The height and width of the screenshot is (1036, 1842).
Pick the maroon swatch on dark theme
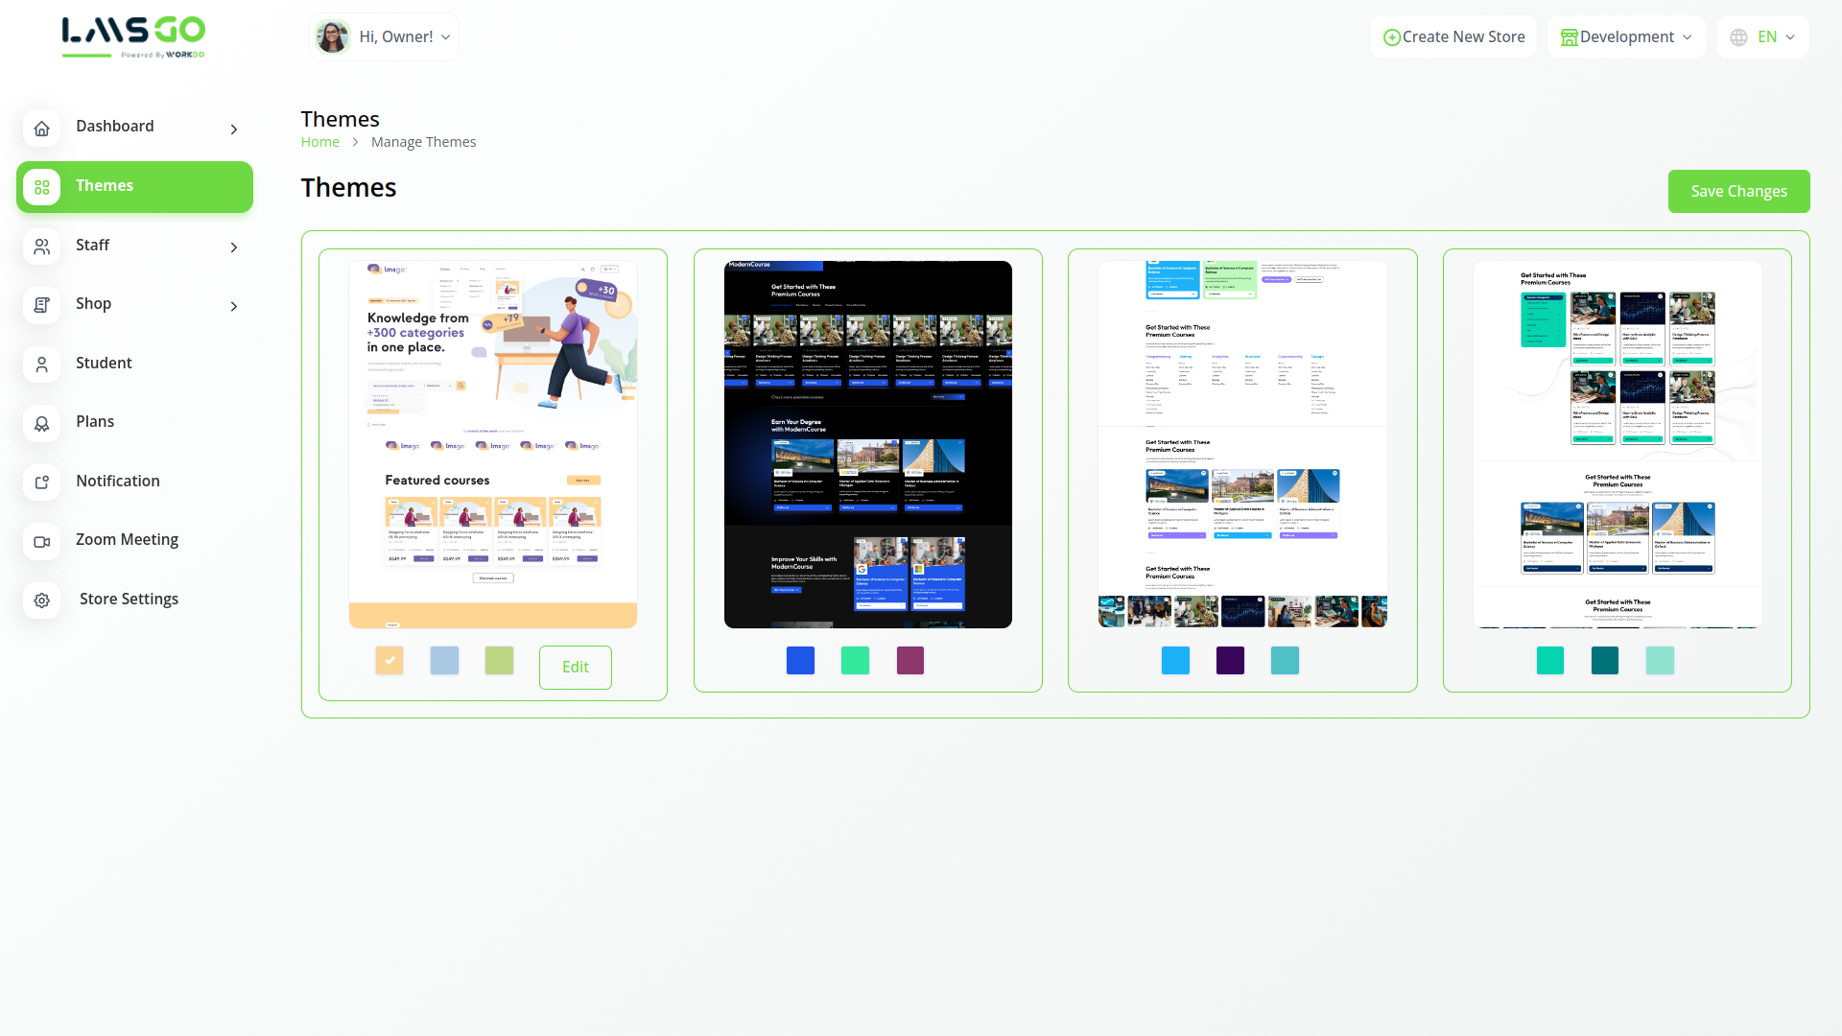click(909, 660)
